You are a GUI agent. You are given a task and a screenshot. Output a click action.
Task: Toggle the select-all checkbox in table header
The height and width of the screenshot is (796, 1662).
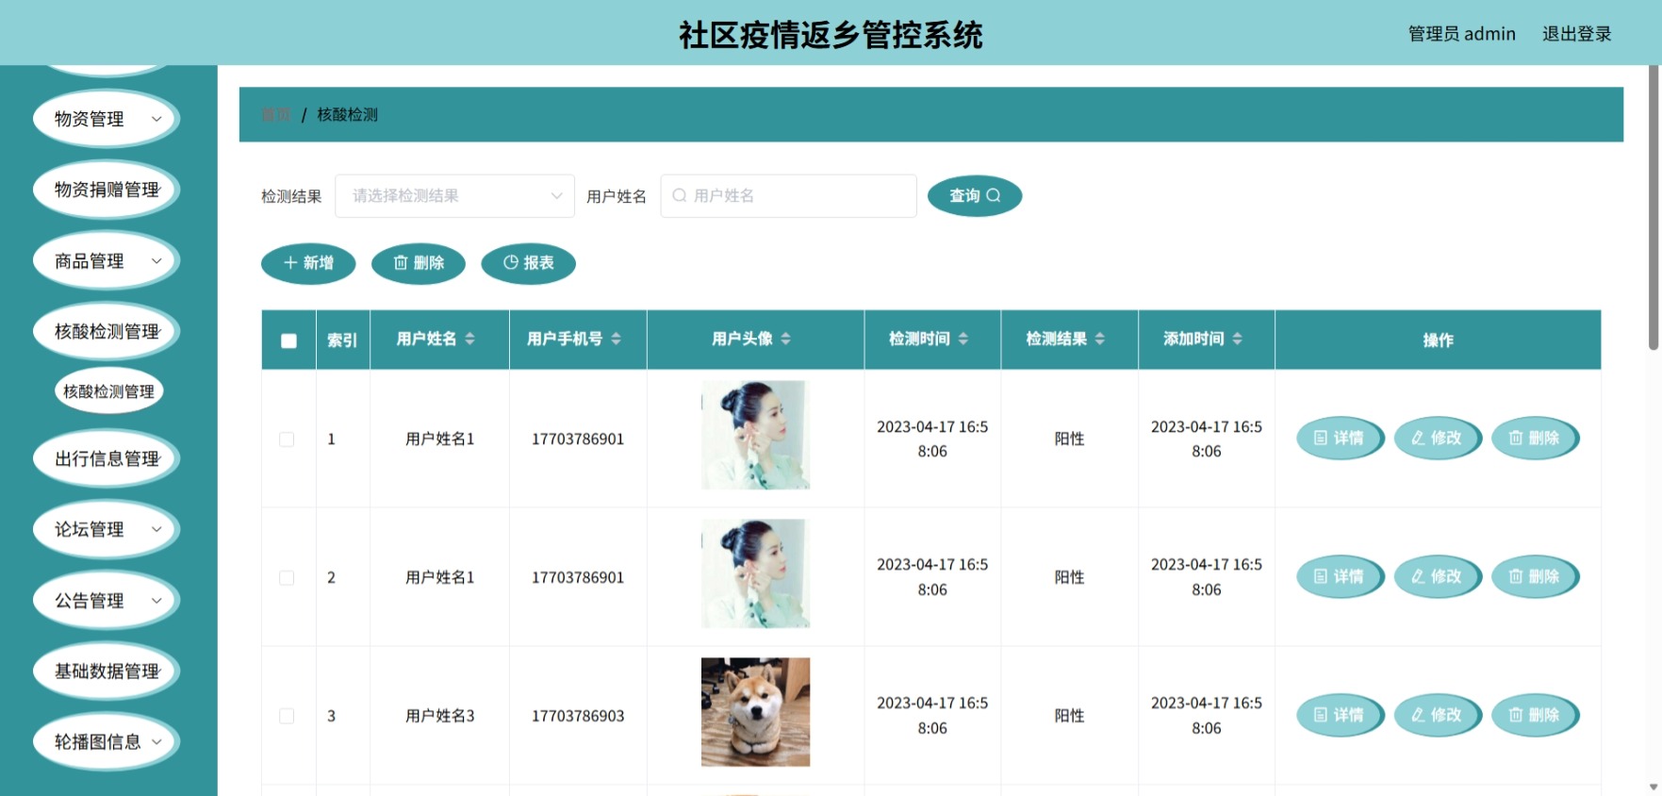[x=288, y=340]
